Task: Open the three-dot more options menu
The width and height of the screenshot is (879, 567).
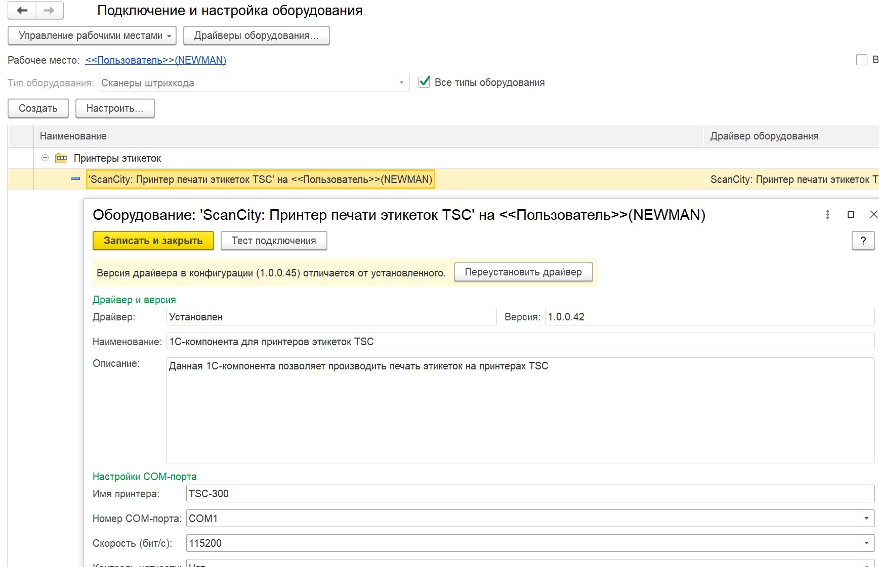Action: tap(827, 215)
